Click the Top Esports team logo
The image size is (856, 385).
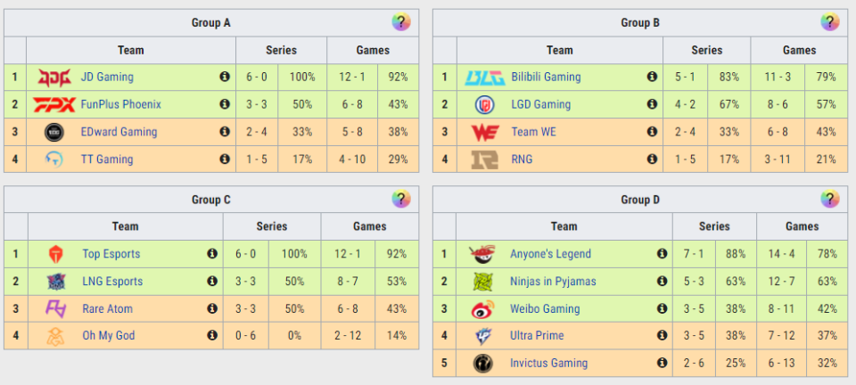(x=56, y=254)
